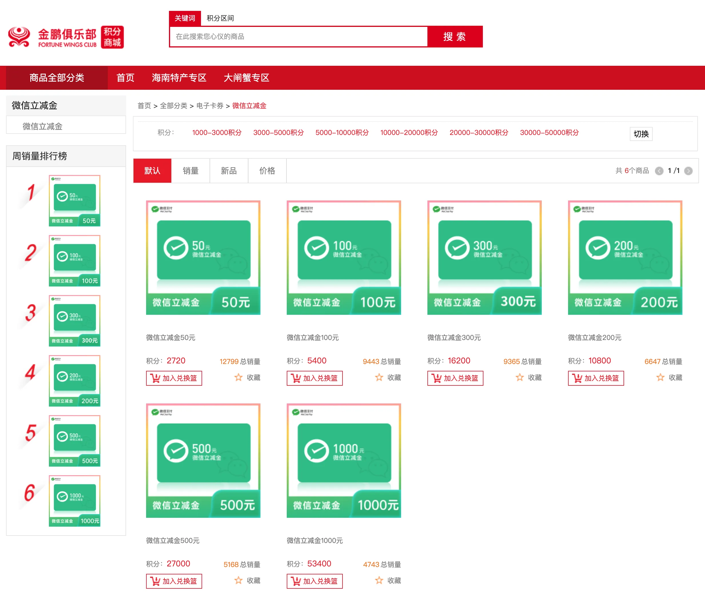Select the 积分区间 search tab
705x605 pixels.
point(220,18)
